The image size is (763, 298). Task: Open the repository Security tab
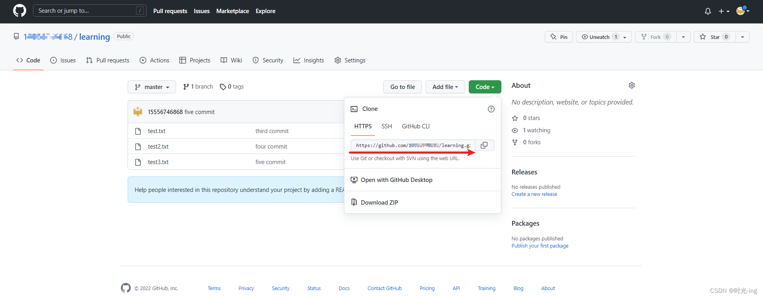point(268,60)
